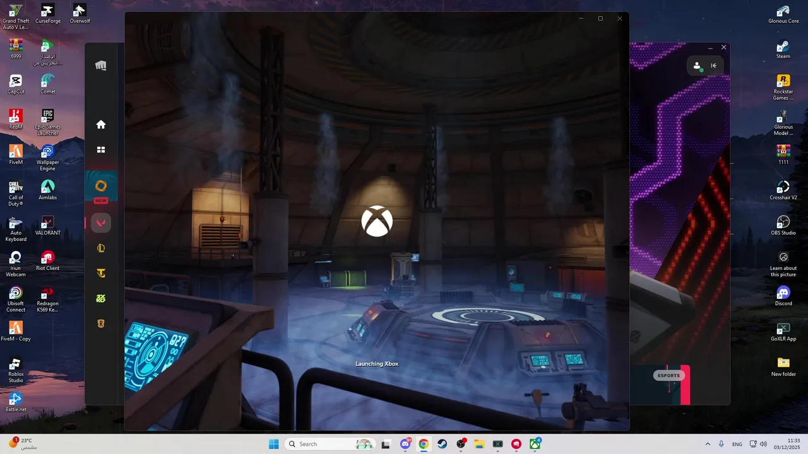Open Battle.net desktop shortcut
Screen dimensions: 808x454
click(16, 402)
